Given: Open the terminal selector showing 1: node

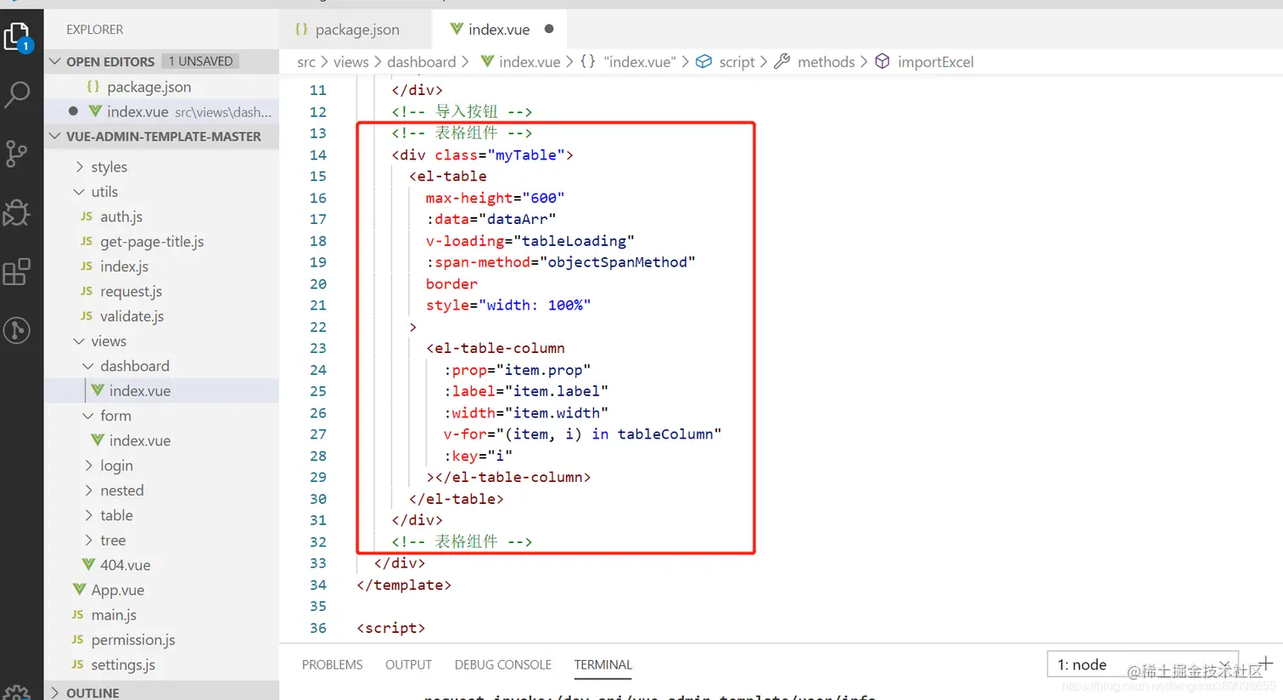Looking at the screenshot, I should [1143, 664].
